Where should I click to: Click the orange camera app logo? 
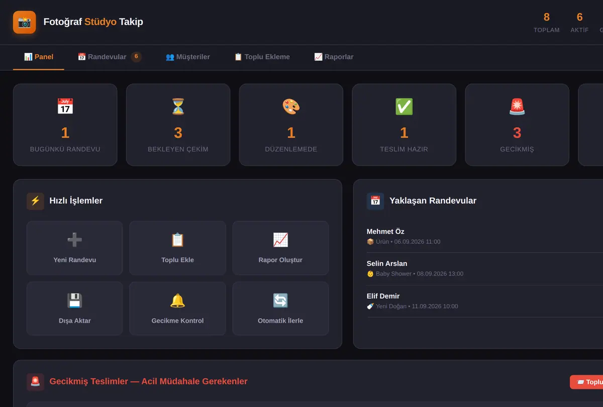pos(24,22)
